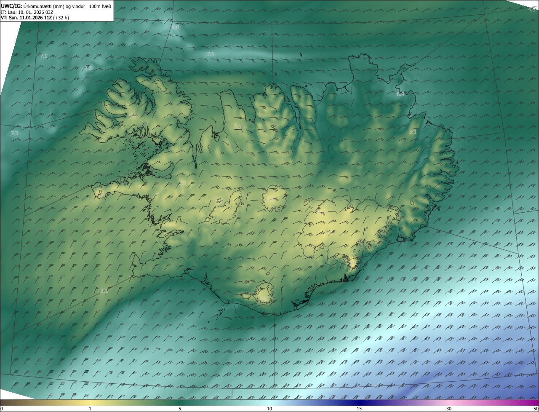Click the 15 tick label on the color scale
This screenshot has height=412, width=539.
pyautogui.click(x=359, y=409)
